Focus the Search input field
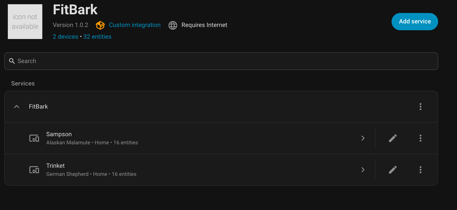The width and height of the screenshot is (457, 210). click(x=221, y=61)
